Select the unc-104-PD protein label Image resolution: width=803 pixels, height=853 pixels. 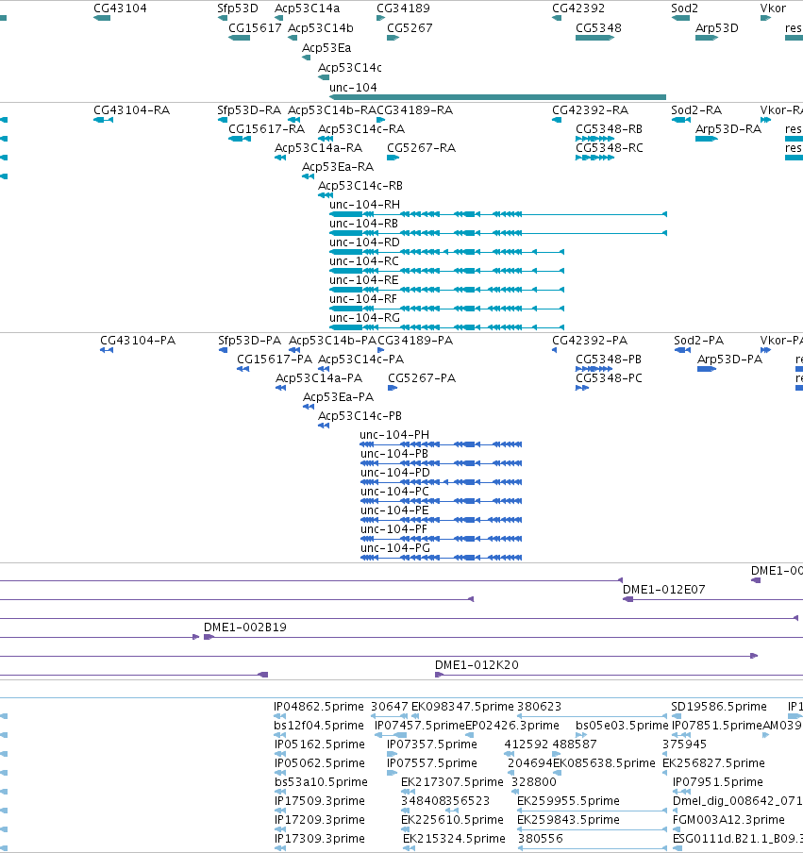[x=395, y=472]
